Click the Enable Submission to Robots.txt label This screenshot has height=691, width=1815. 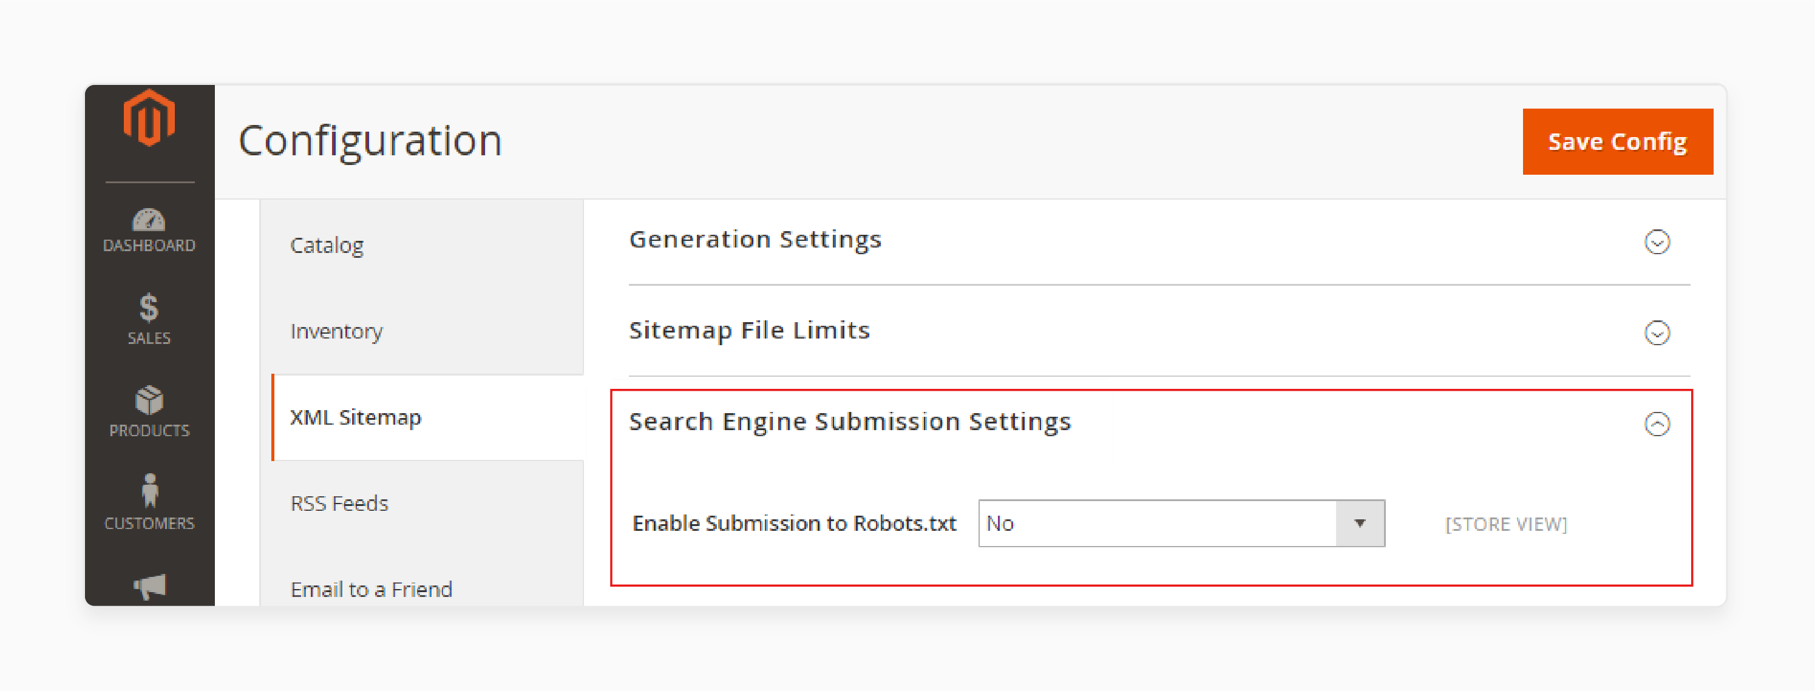coord(794,524)
